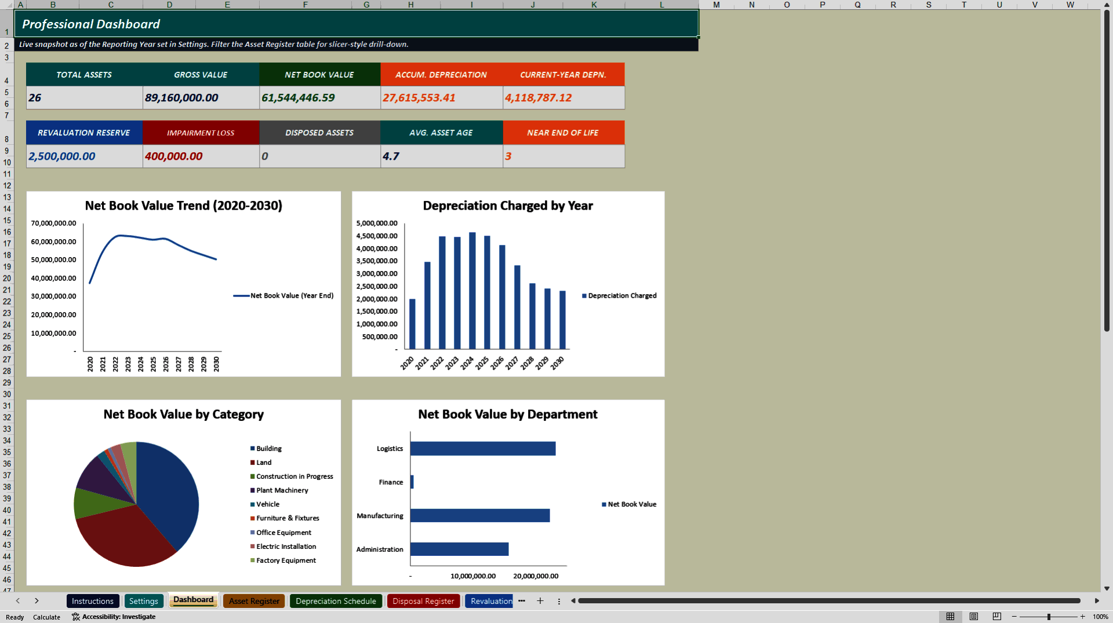Click Net Book Value by Category title
1113x623 pixels.
(x=184, y=414)
